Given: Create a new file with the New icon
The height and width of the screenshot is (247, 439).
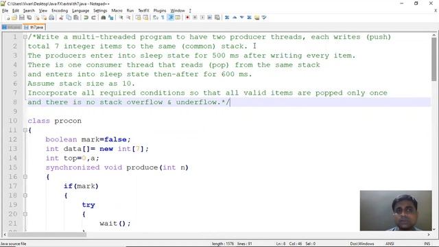Looking at the screenshot, I should (8, 18).
